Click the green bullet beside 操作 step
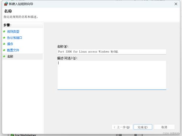 coord(4,44)
